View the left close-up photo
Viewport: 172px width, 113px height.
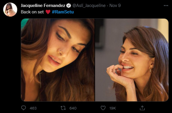(x=58, y=60)
